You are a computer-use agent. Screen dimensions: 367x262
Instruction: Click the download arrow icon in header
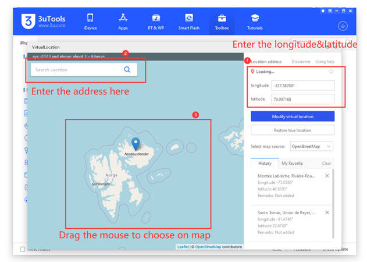(343, 26)
